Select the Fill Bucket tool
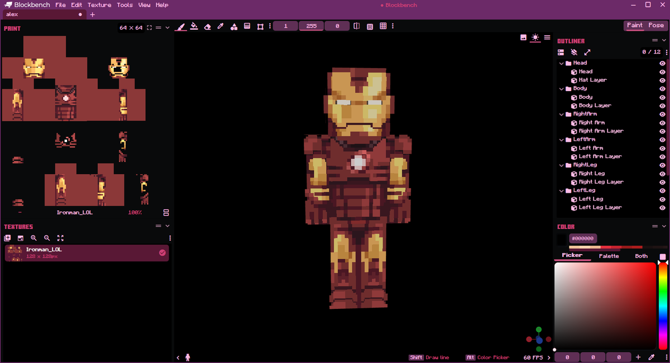The width and height of the screenshot is (670, 363). click(x=194, y=26)
